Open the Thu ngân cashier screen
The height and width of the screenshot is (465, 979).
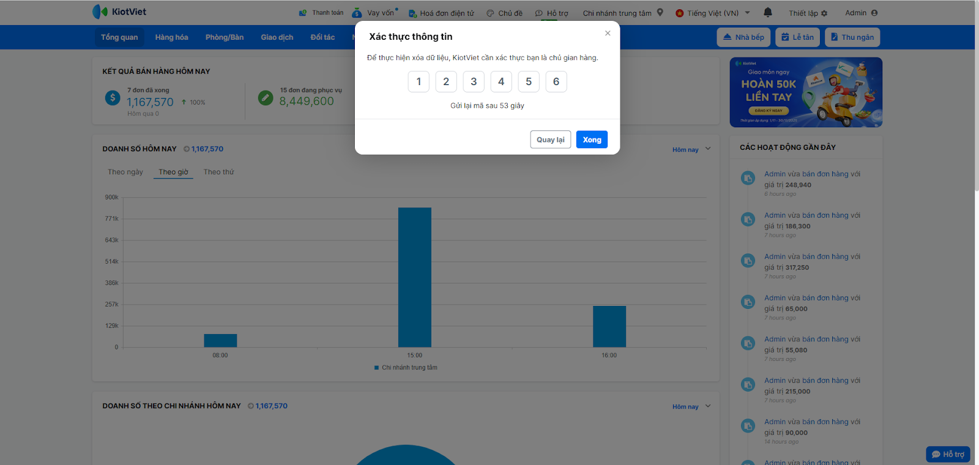[852, 37]
